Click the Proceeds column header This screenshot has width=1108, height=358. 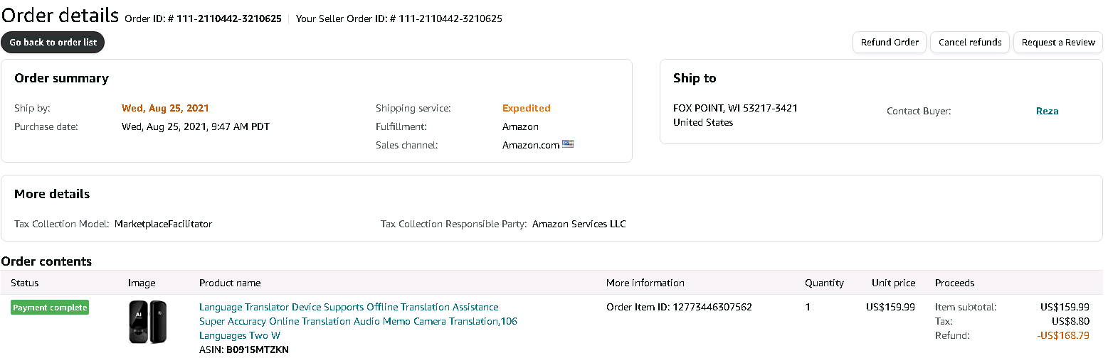click(954, 283)
